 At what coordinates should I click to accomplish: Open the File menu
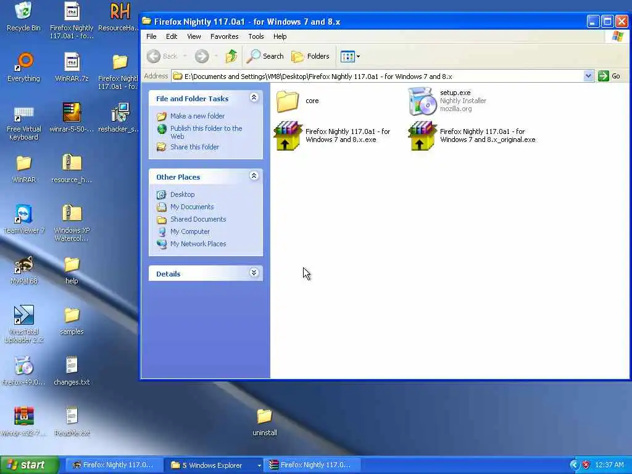(151, 36)
